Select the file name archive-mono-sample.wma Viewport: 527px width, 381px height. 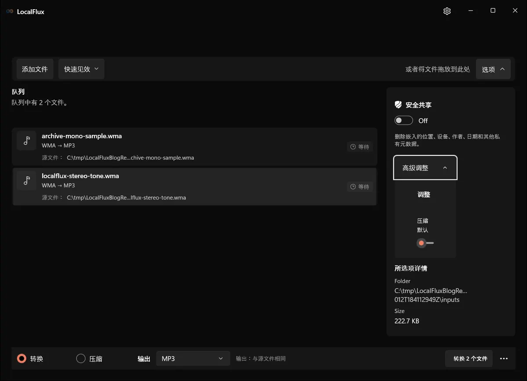pyautogui.click(x=82, y=136)
